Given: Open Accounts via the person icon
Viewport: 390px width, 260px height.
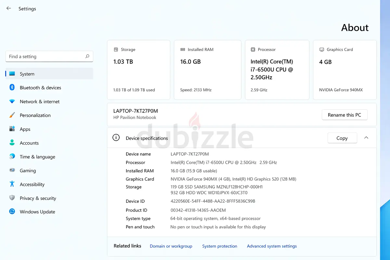Looking at the screenshot, I should tap(12, 143).
